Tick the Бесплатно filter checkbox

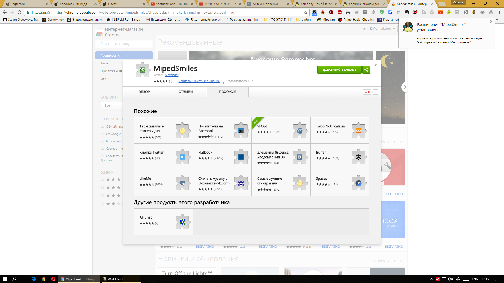[103, 141]
